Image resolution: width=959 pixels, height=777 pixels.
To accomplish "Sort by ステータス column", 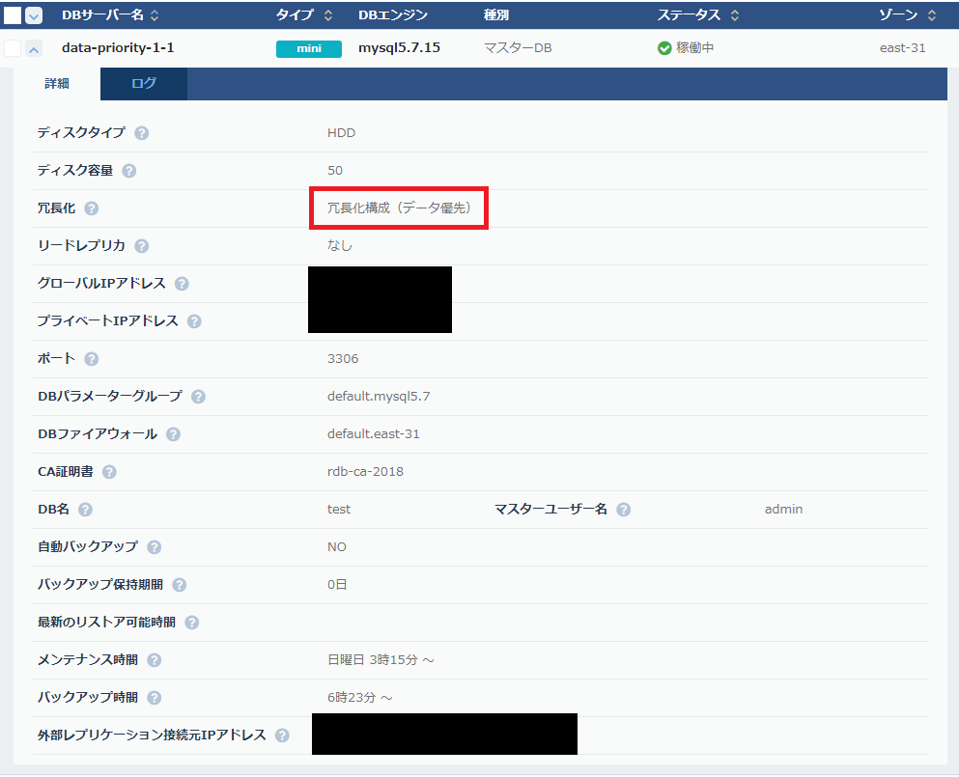I will pos(735,15).
